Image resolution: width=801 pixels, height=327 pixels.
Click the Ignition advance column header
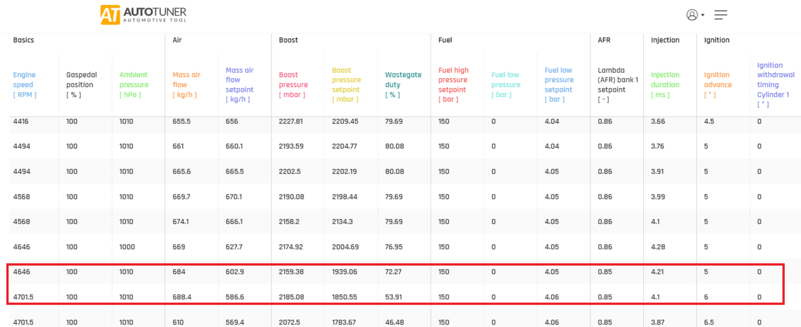click(x=718, y=84)
